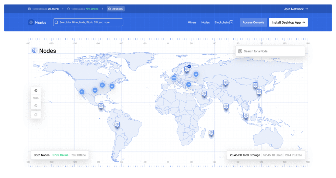The image size is (336, 178).
Task: Click the Access Console button
Action: [253, 22]
